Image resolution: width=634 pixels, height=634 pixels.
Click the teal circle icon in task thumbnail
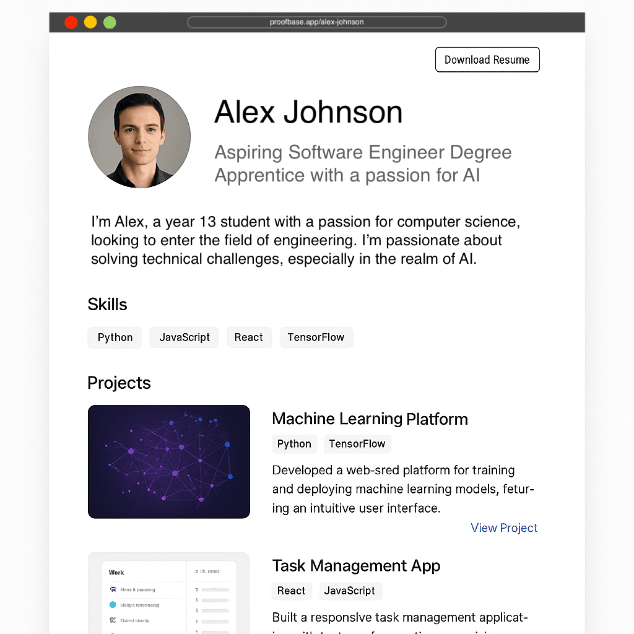113,605
